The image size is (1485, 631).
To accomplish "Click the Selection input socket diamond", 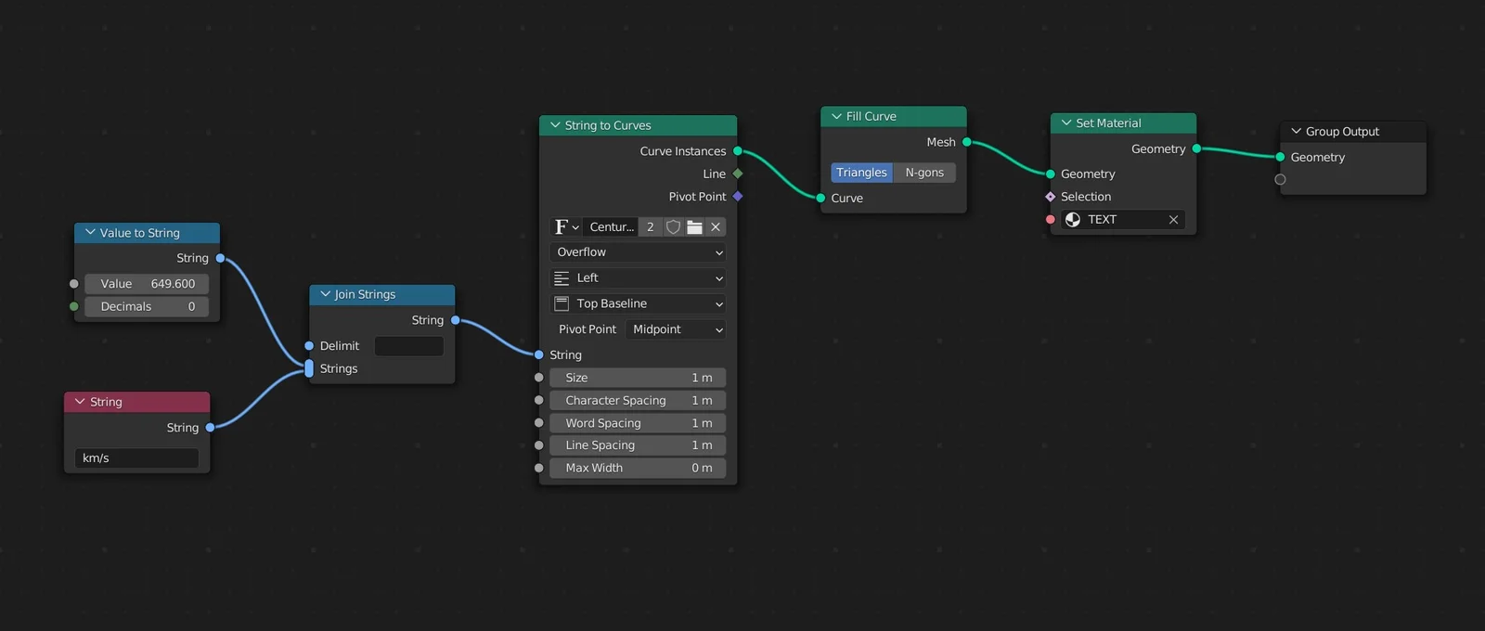I will pyautogui.click(x=1051, y=197).
